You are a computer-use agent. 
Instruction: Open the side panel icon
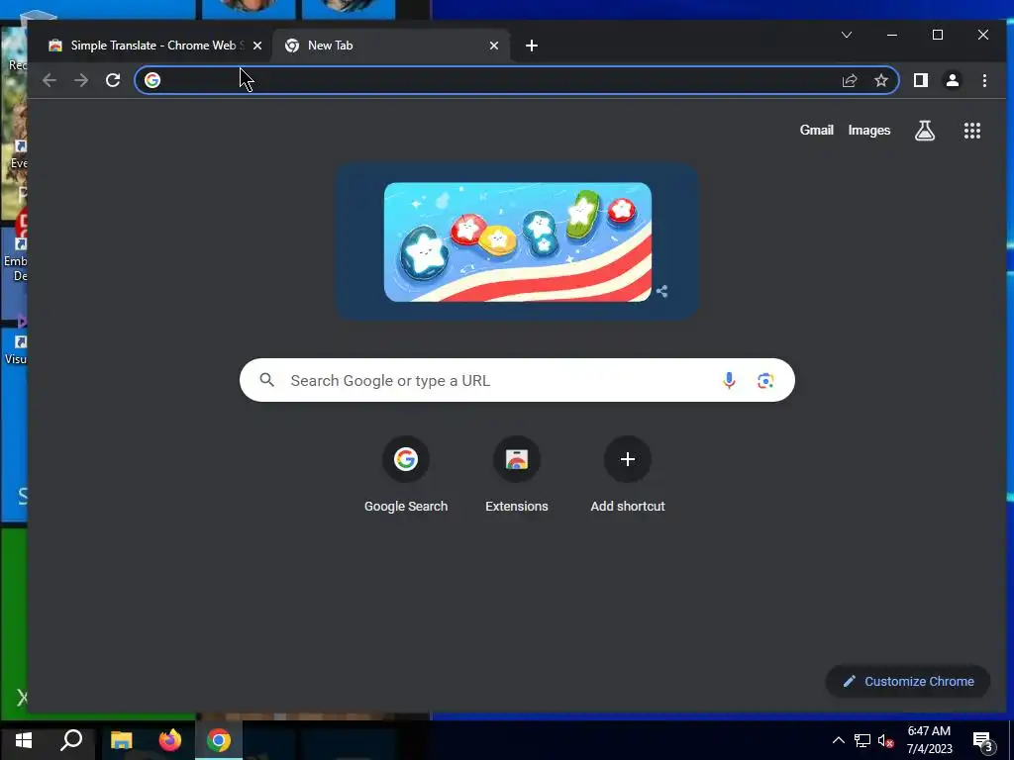tap(920, 80)
